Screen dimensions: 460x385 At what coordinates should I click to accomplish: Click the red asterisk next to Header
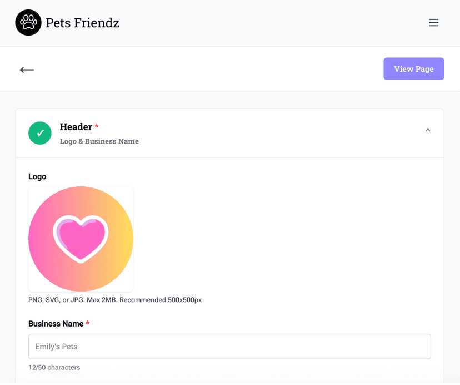(x=97, y=126)
